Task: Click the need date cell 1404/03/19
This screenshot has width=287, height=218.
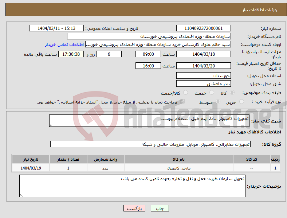Action: click(31, 168)
